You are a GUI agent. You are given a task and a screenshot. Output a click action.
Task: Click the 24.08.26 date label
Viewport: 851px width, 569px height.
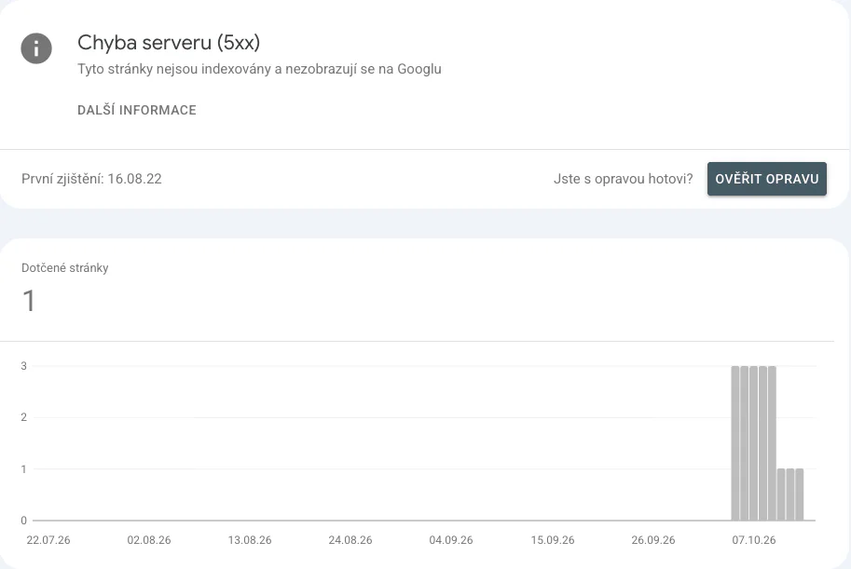pyautogui.click(x=350, y=540)
